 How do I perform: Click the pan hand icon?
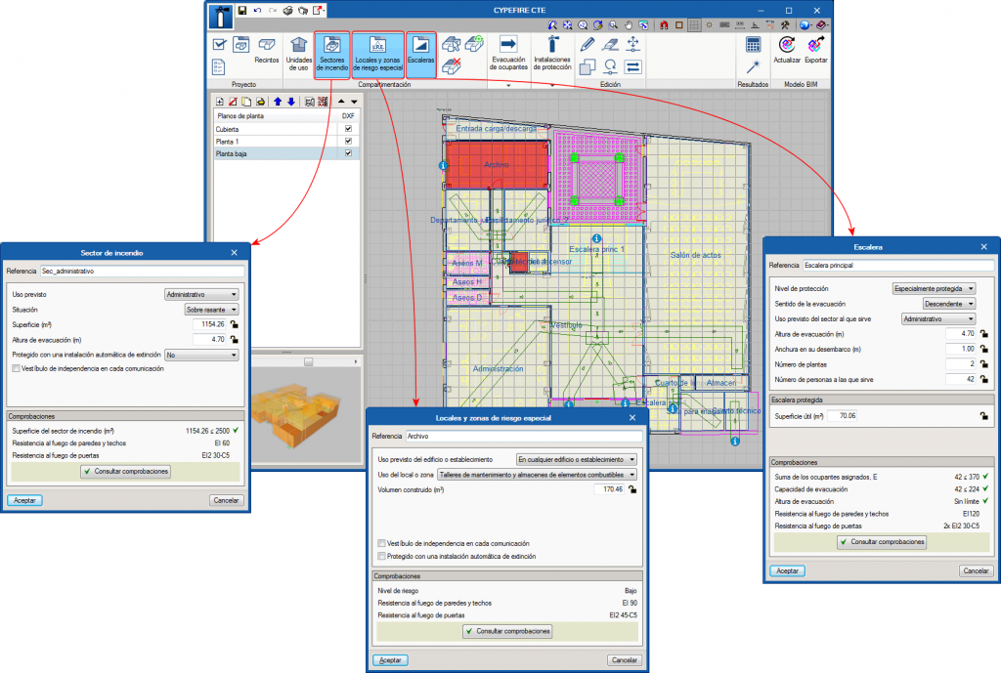pos(629,25)
